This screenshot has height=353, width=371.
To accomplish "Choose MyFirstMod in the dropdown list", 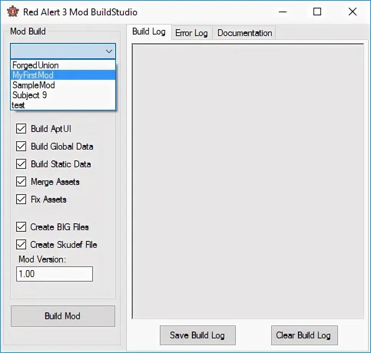I will [x=63, y=75].
